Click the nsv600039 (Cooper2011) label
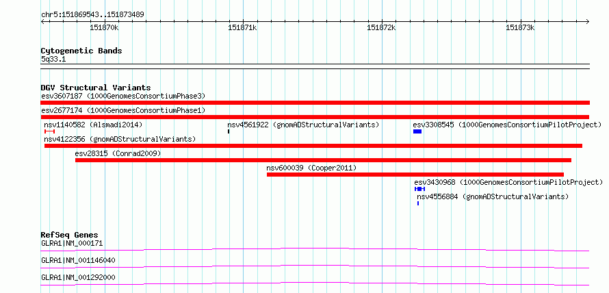This screenshot has width=609, height=293. point(311,168)
